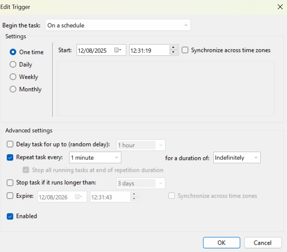The image size is (287, 252).
Task: Expand the Repeat task interval dropdown
Action: tap(95, 158)
